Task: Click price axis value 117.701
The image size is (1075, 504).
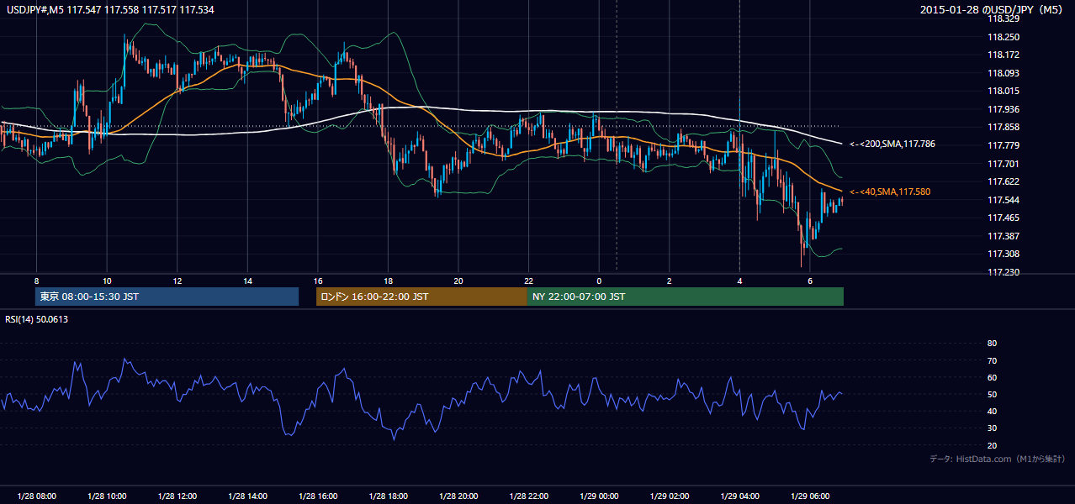Action: [x=1003, y=164]
